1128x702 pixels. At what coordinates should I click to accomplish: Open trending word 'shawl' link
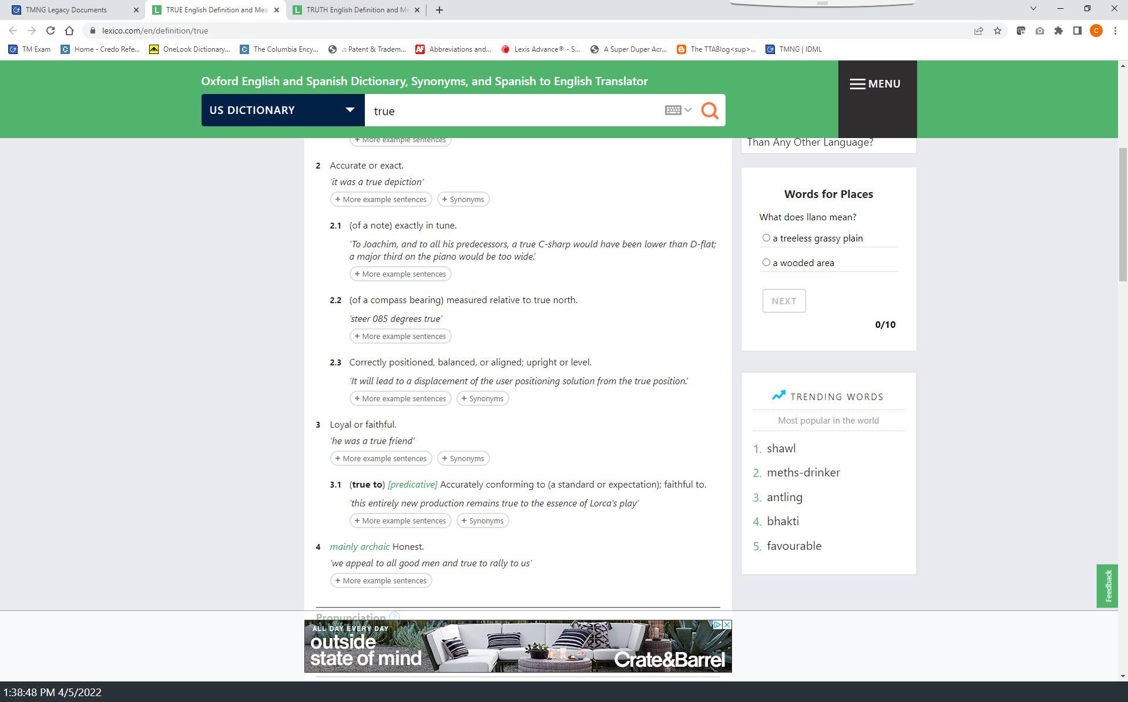[x=781, y=449]
